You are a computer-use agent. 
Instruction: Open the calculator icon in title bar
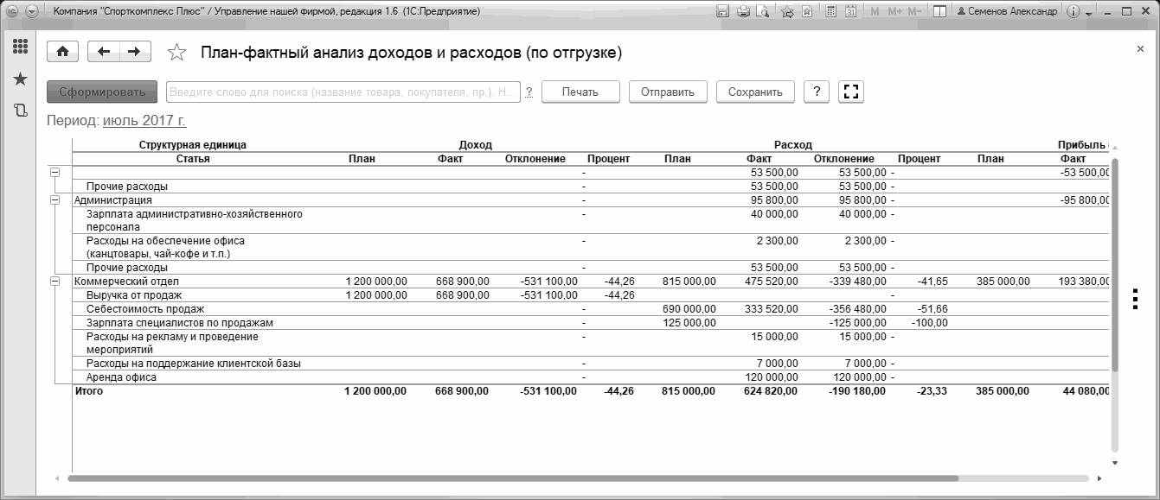point(831,12)
